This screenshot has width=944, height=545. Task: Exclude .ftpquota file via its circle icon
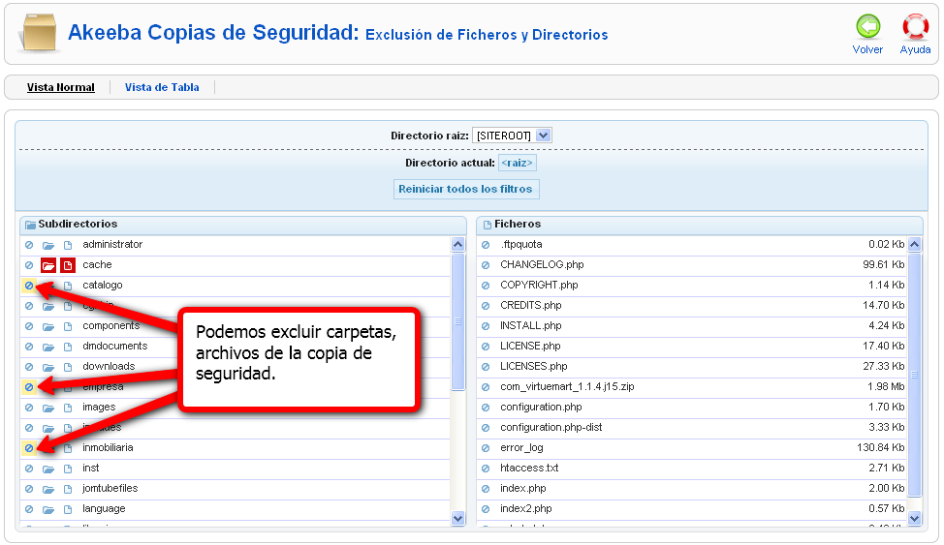[486, 245]
